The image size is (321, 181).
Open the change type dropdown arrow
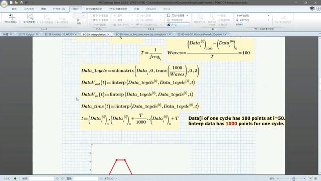tap(38, 22)
